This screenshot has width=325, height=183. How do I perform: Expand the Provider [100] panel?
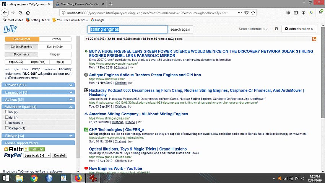click(38, 85)
